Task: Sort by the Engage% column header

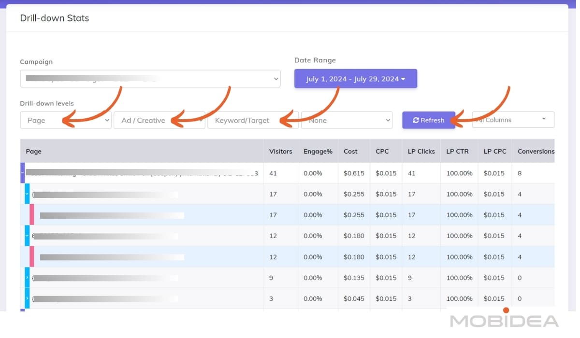Action: (318, 151)
